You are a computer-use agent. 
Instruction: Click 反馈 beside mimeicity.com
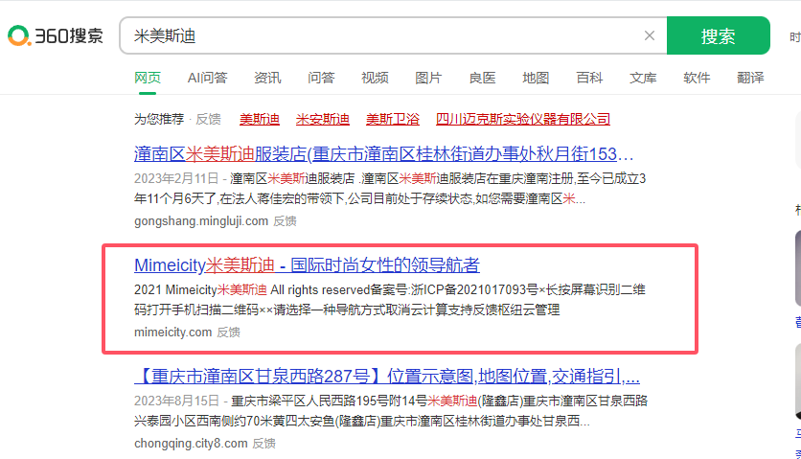[x=228, y=333]
